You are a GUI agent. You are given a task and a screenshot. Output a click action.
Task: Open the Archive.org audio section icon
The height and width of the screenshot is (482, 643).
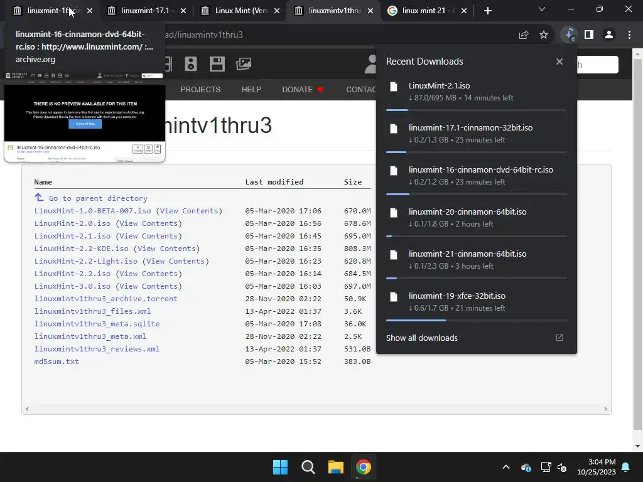coord(191,64)
